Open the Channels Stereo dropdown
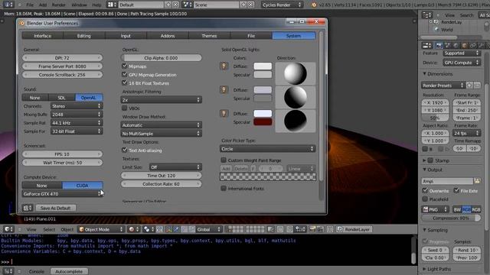The height and width of the screenshot is (275, 490). pyautogui.click(x=77, y=106)
